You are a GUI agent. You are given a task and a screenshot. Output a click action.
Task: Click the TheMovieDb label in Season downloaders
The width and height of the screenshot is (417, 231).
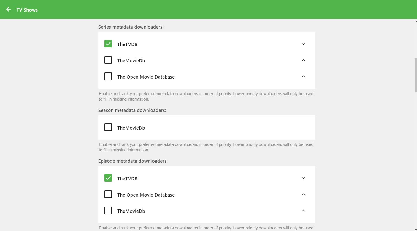point(131,128)
